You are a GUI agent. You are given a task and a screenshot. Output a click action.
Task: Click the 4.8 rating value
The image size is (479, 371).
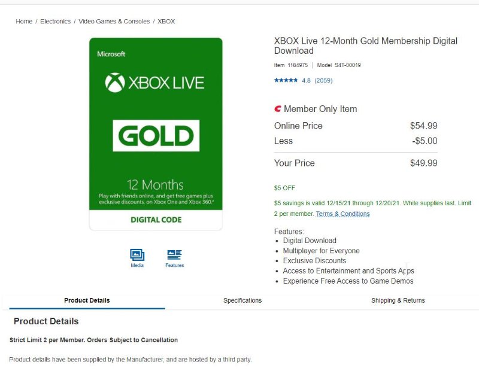pos(306,80)
